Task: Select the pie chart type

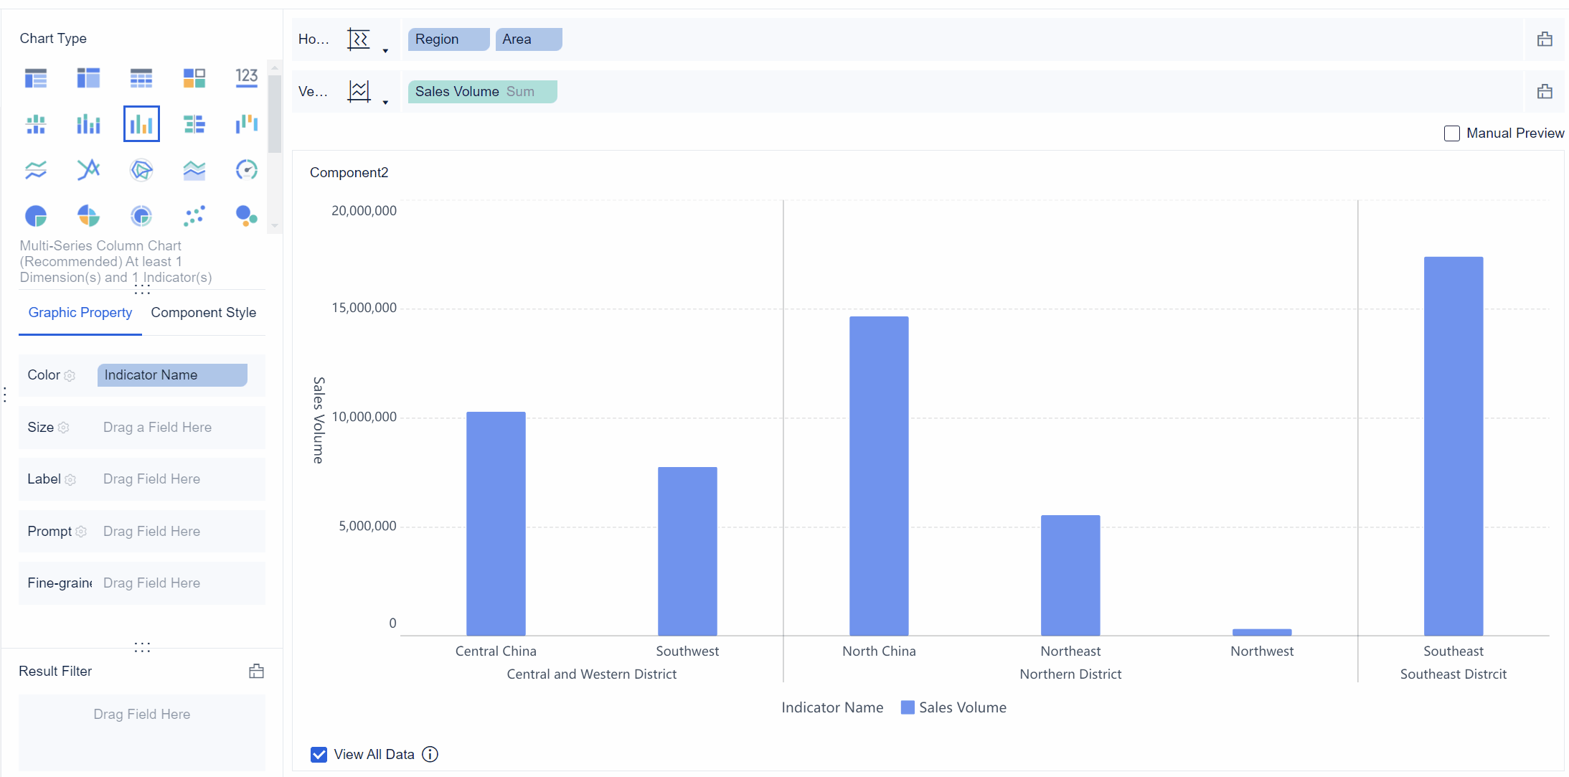Action: [36, 216]
